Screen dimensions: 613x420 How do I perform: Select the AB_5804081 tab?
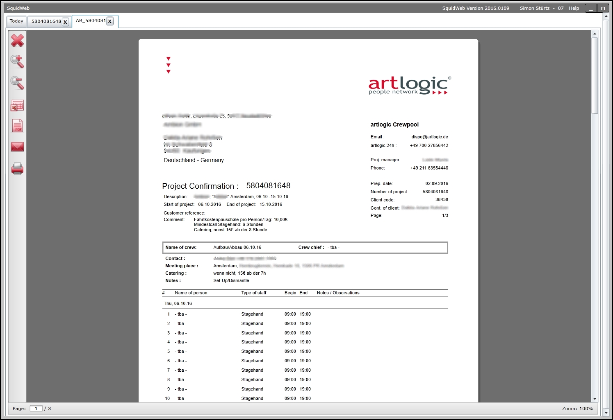point(91,21)
